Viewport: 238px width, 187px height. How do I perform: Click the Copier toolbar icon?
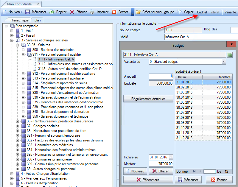pos(180,12)
